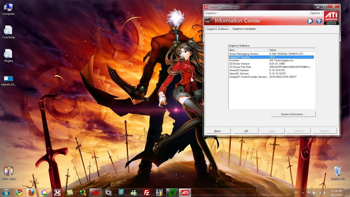This screenshot has width=350, height=197.
Task: Click the volume speaker tray icon
Action: (x=325, y=193)
